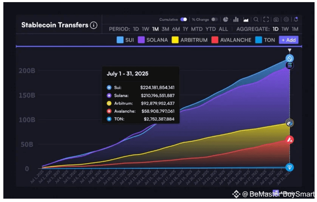This screenshot has width=317, height=202.
Task: Toggle SOLANA series in legend
Action: coord(153,40)
